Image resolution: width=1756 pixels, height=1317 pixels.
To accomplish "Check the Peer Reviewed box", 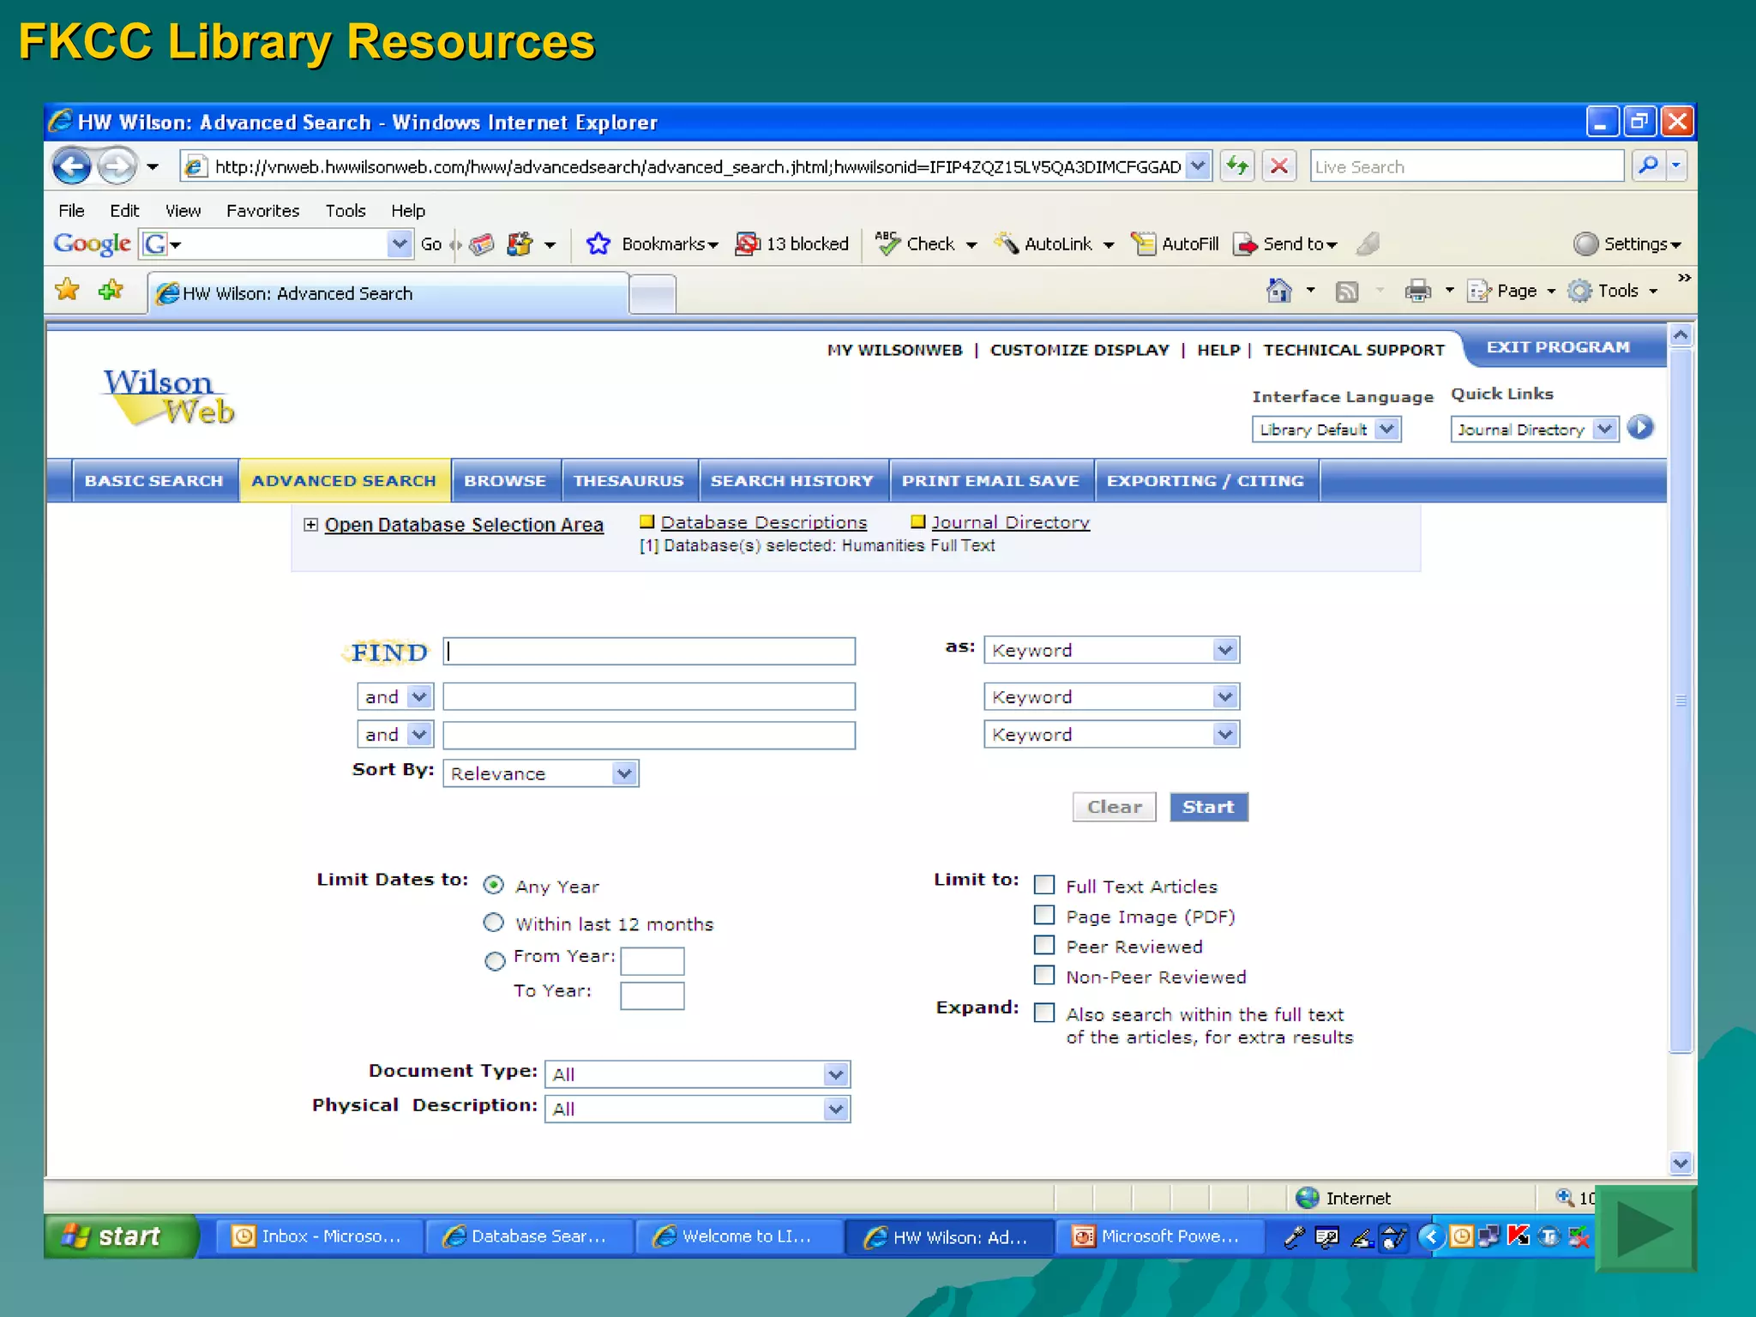I will pyautogui.click(x=1044, y=945).
